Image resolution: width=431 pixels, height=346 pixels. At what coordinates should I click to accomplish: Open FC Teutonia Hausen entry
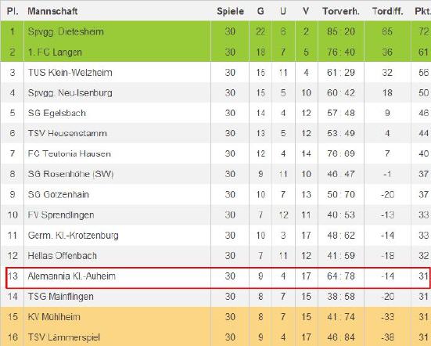(x=70, y=153)
